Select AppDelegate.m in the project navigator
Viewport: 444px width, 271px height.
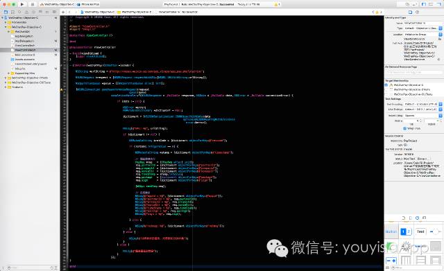click(24, 41)
